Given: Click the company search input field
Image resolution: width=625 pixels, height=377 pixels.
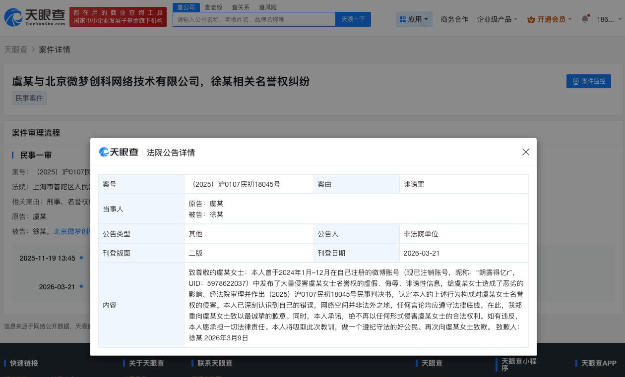Looking at the screenshot, I should click(x=254, y=19).
